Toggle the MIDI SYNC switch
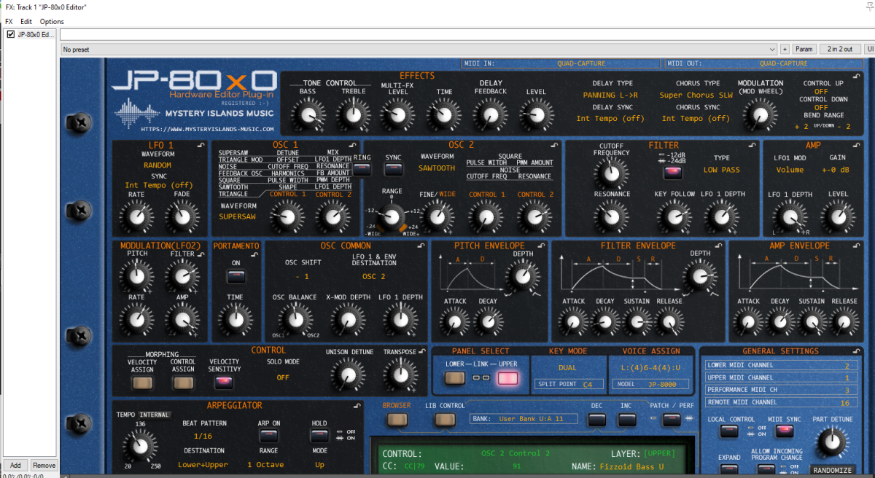 pyautogui.click(x=785, y=431)
